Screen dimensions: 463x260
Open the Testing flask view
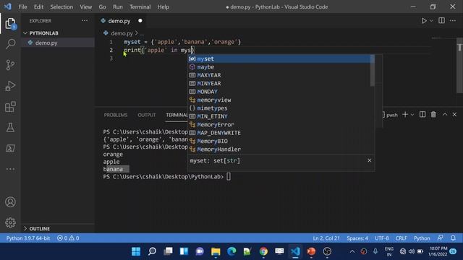(x=10, y=127)
